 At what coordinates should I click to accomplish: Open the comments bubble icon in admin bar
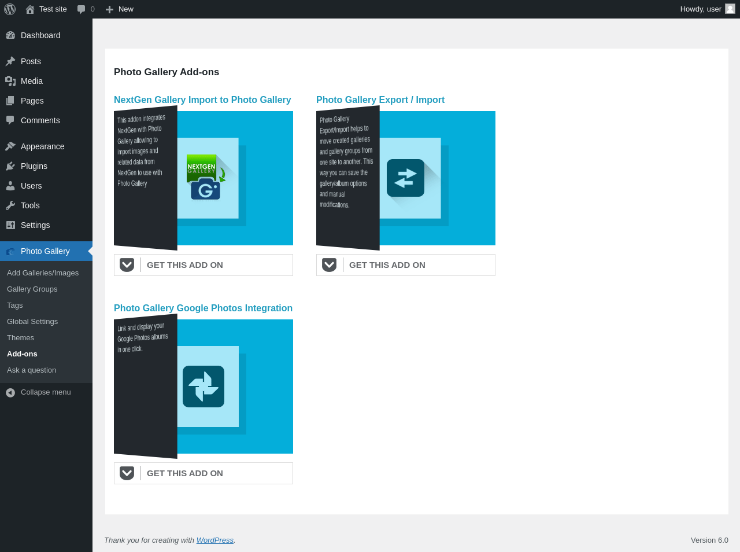[82, 9]
